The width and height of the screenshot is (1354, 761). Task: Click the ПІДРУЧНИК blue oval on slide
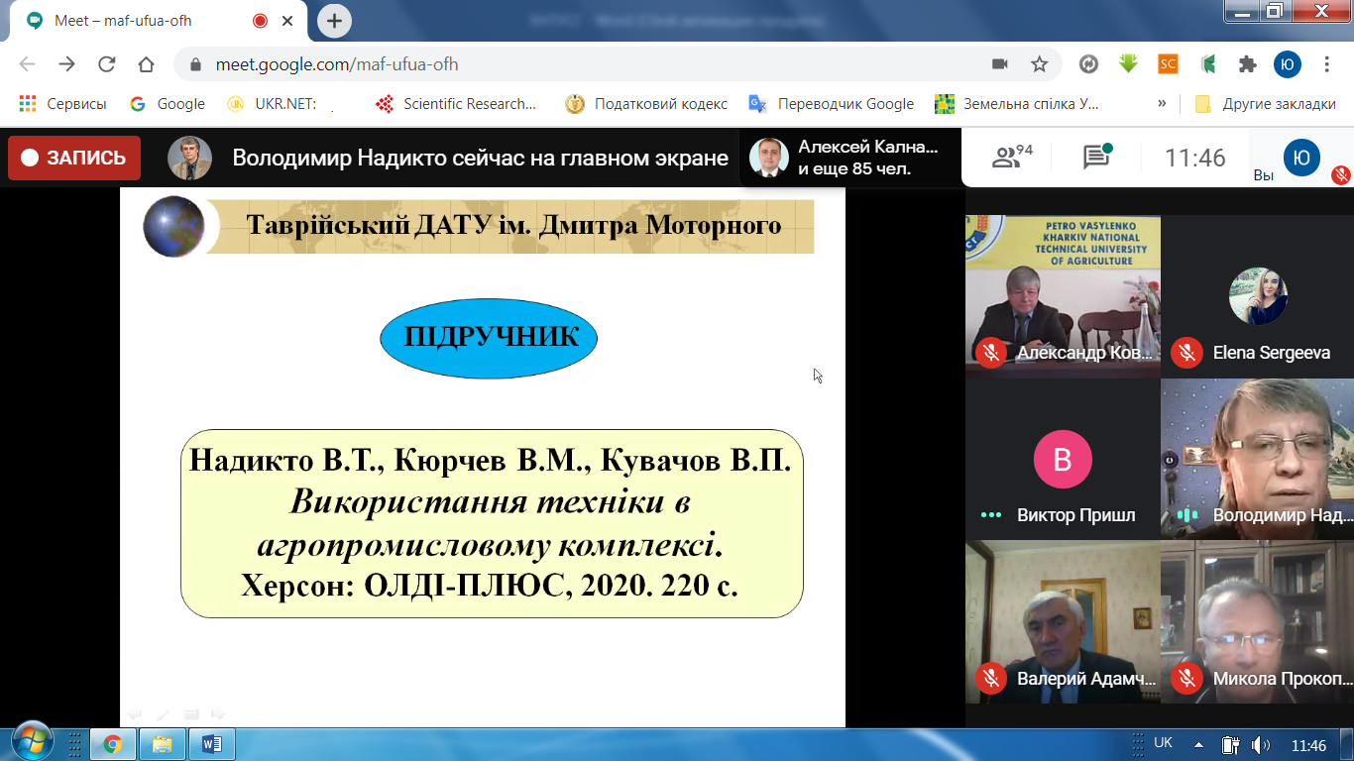[489, 338]
